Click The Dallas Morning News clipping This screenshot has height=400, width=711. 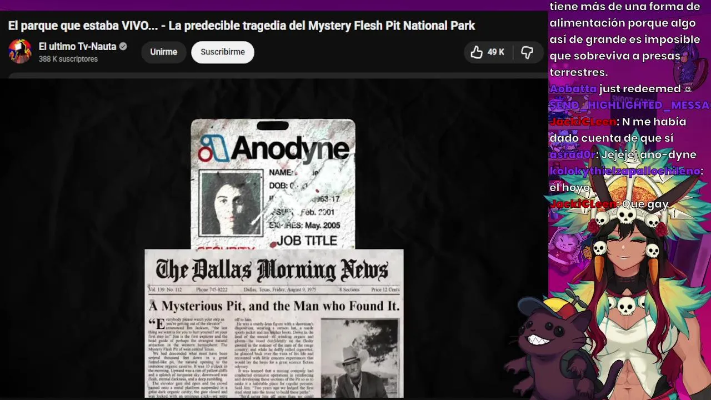click(x=274, y=323)
